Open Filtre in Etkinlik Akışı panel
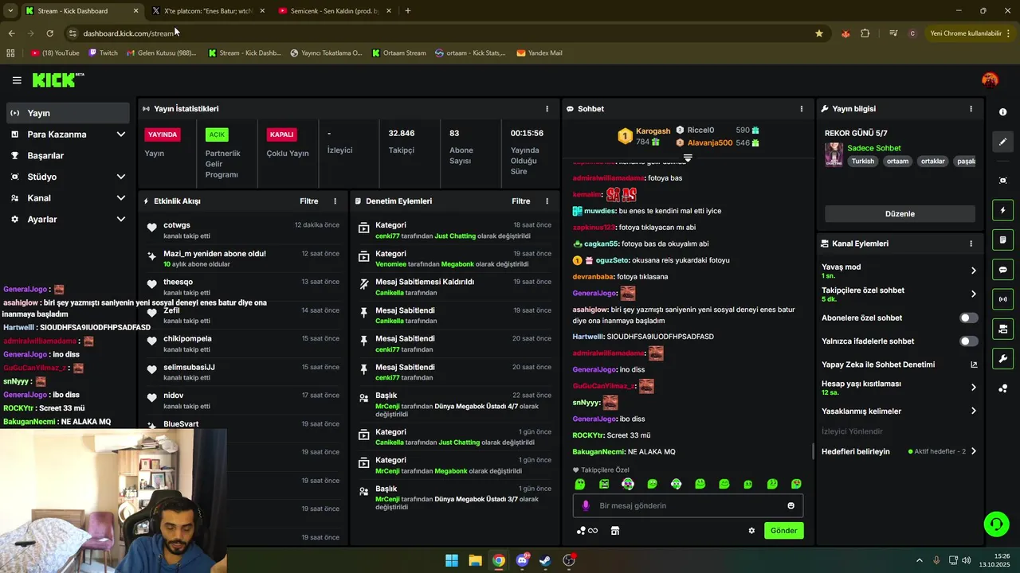 coord(308,201)
